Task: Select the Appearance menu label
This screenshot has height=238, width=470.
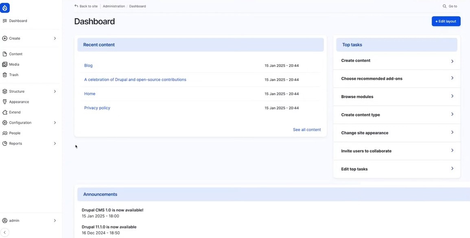Action: coord(19,102)
